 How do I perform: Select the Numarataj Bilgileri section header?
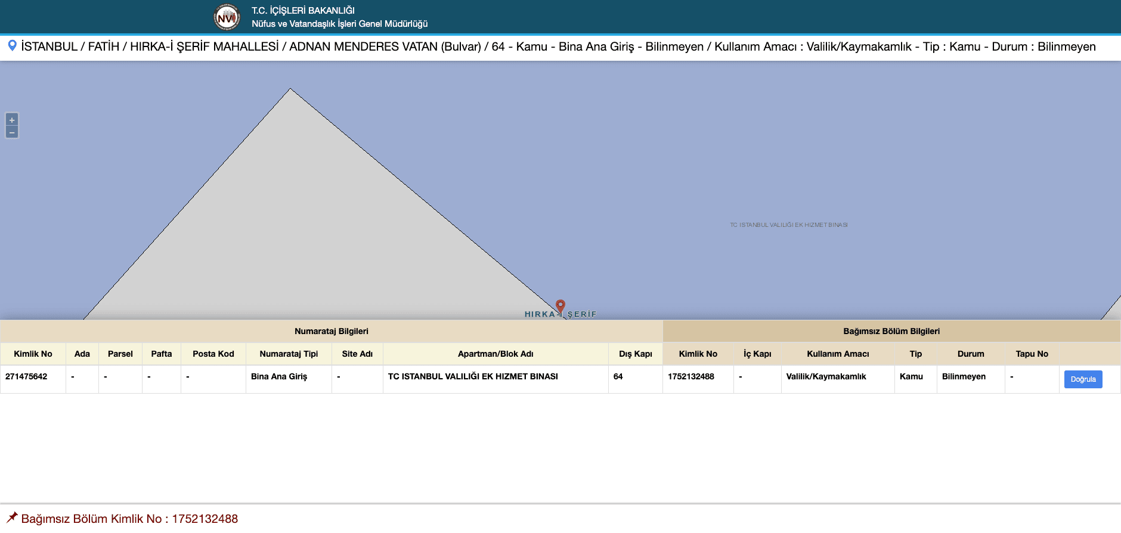[331, 331]
